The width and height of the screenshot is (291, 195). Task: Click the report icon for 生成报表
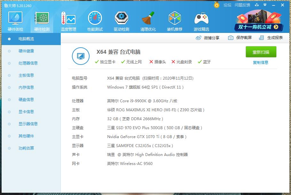pyautogui.click(x=261, y=38)
